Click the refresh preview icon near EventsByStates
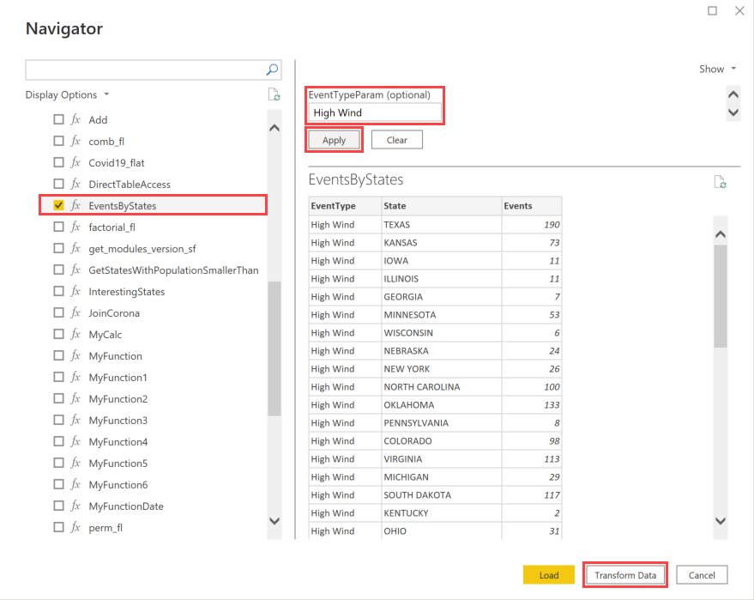The height and width of the screenshot is (600, 754). [721, 182]
